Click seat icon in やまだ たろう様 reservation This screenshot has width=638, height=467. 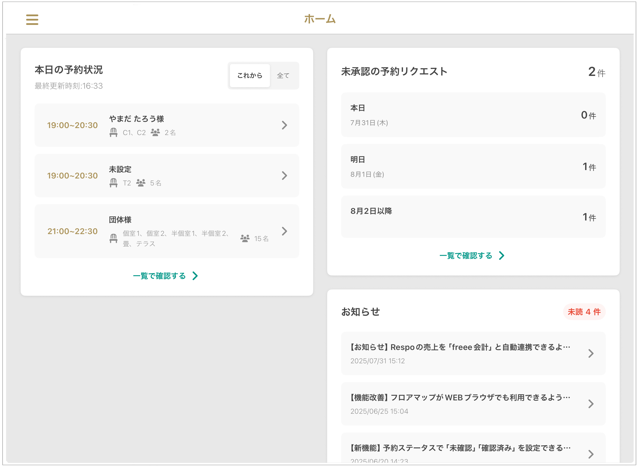click(113, 132)
